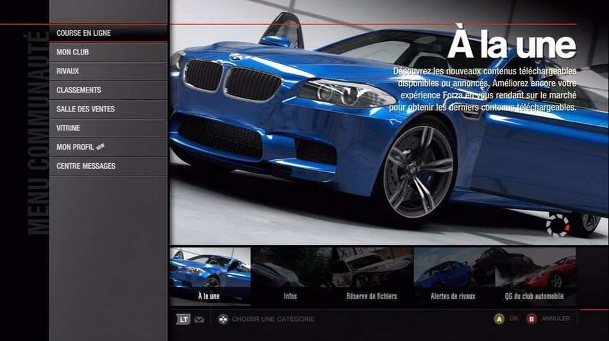Open the Rivaux menu entry

click(x=108, y=71)
